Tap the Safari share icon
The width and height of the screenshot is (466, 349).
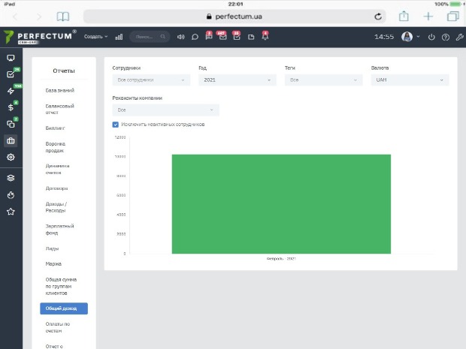(404, 16)
